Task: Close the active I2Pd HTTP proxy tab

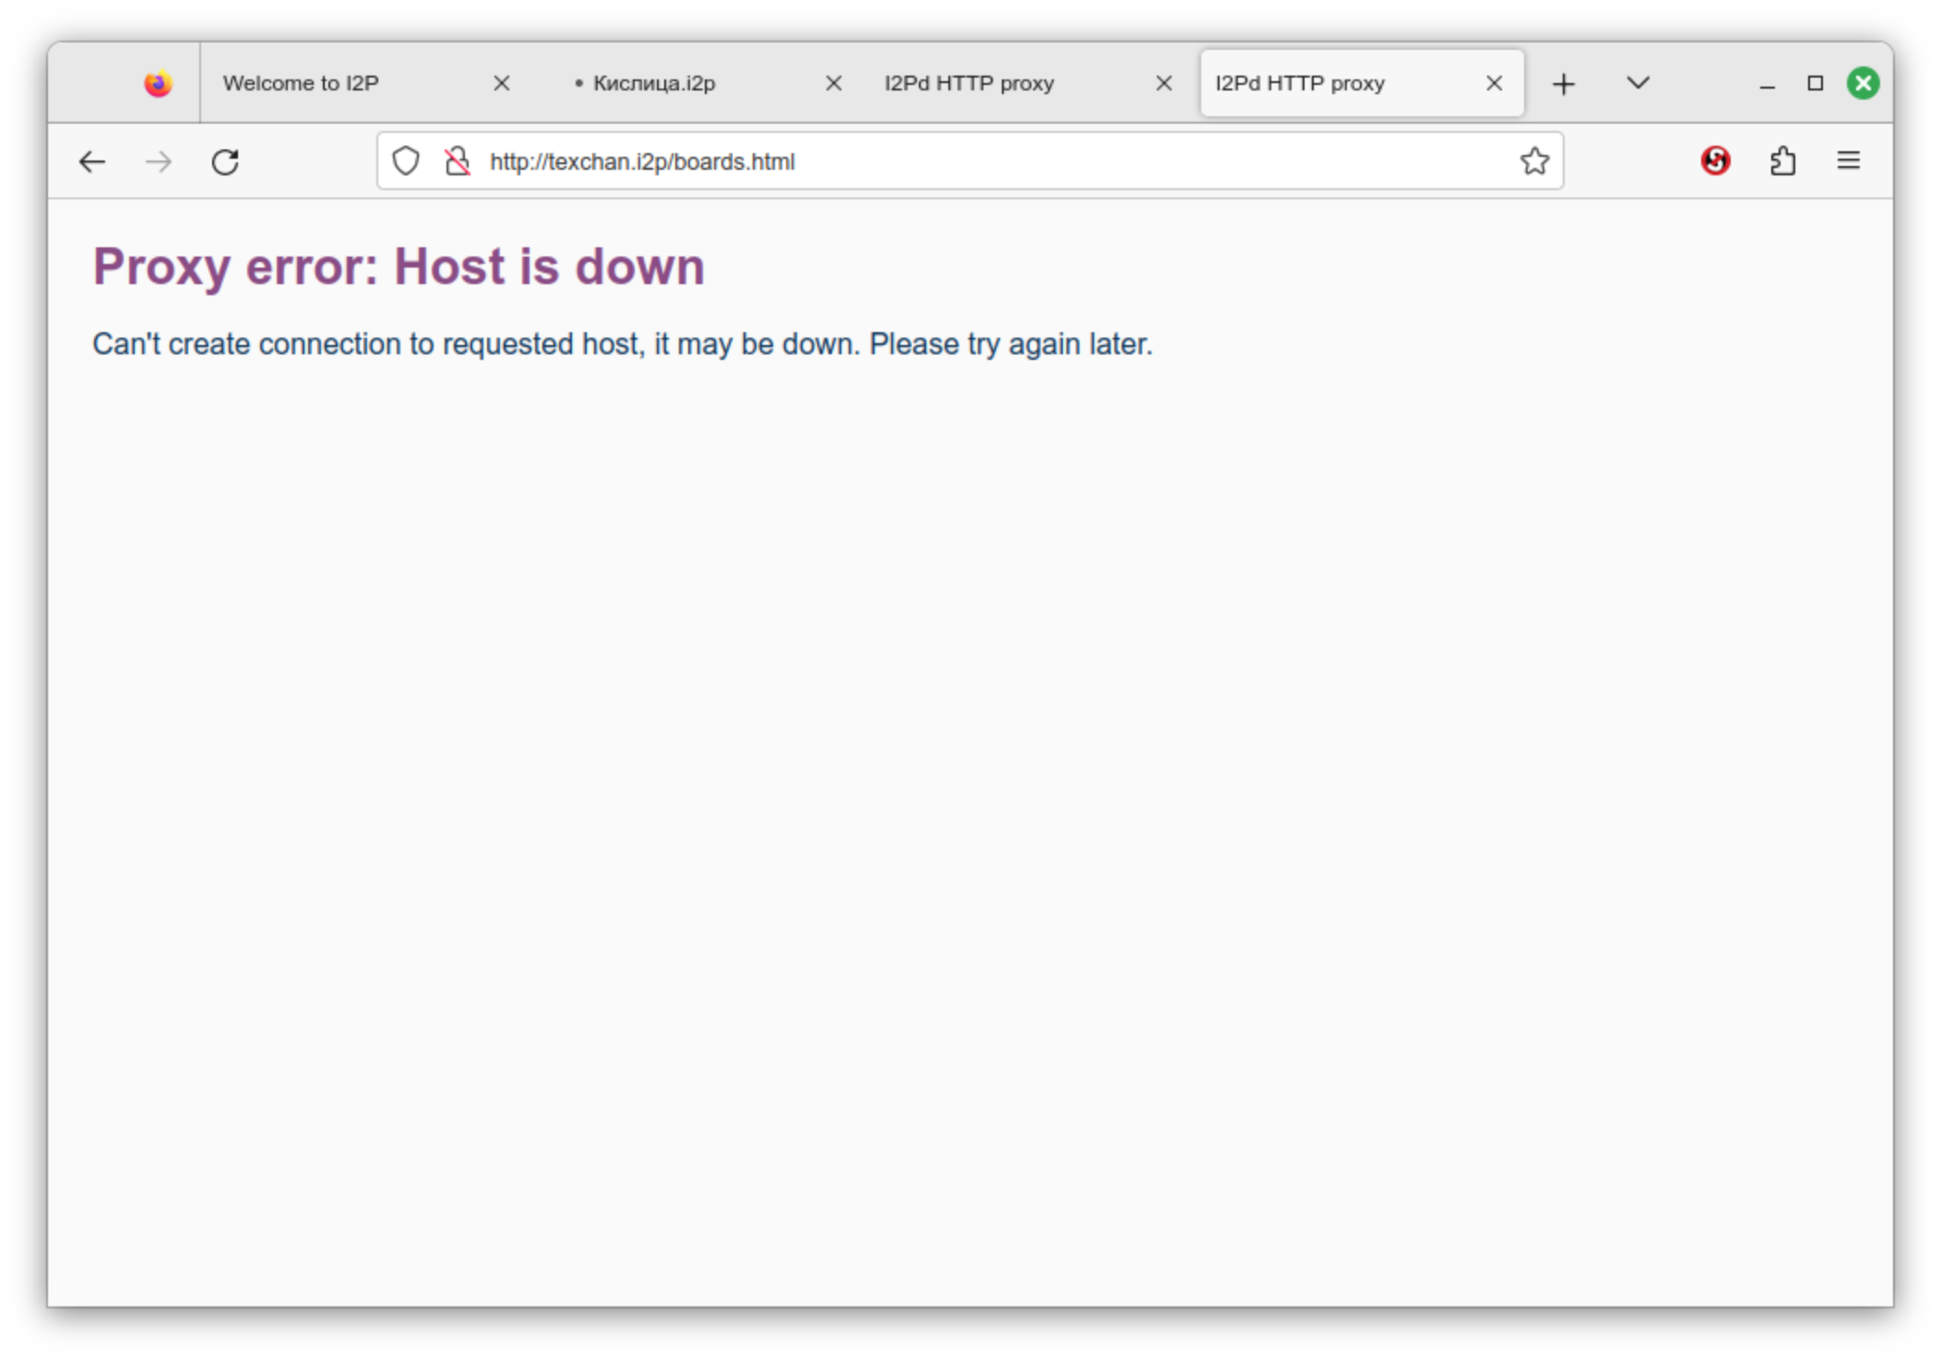Action: [1494, 84]
